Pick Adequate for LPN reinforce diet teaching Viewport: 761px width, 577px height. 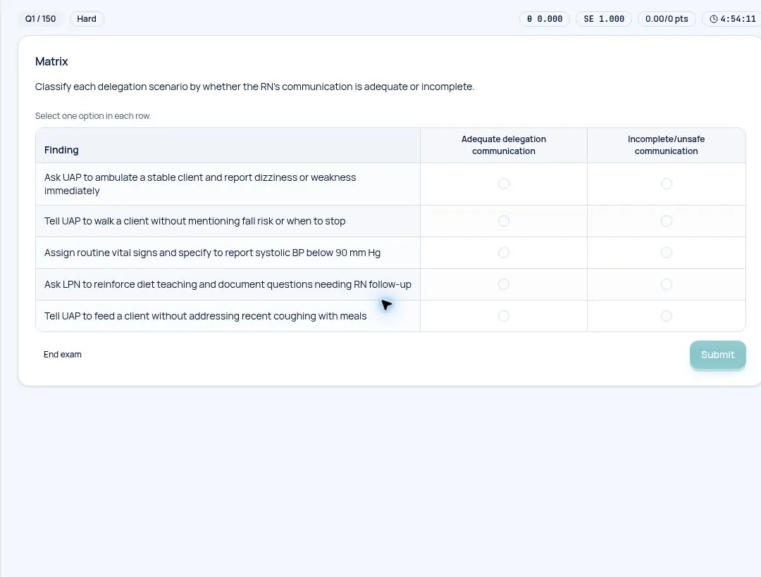504,284
